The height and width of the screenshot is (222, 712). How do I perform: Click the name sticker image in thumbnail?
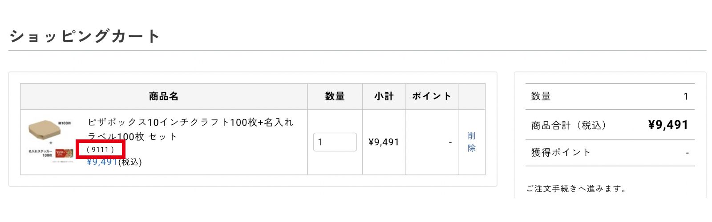(64, 153)
